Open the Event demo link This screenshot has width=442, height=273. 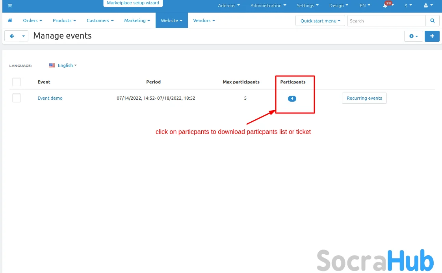(x=50, y=98)
